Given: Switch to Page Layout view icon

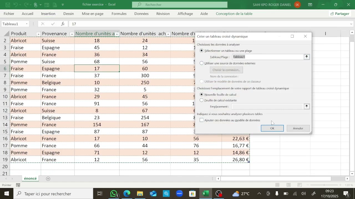Looking at the screenshot, I should tap(288, 185).
